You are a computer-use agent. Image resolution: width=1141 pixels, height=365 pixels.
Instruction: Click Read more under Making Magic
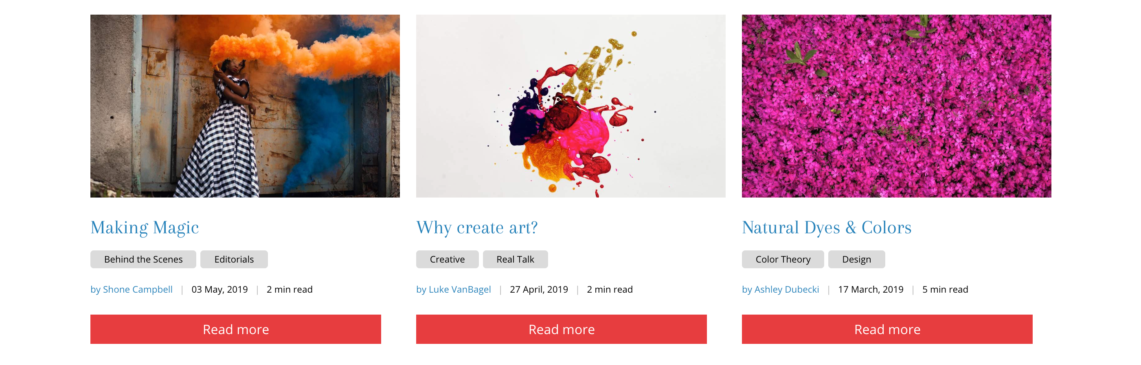[236, 329]
